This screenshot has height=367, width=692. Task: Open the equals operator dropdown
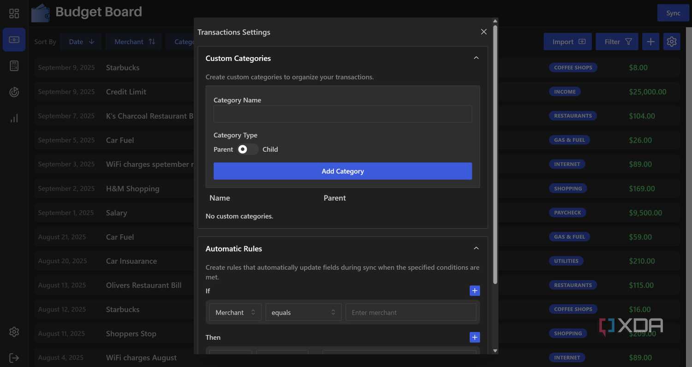tap(304, 312)
